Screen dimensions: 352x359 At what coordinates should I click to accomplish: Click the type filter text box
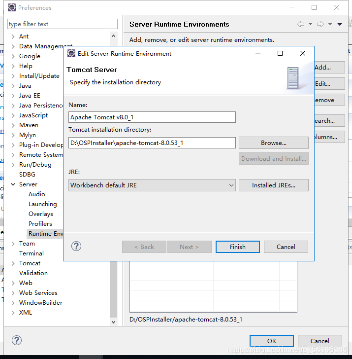click(x=63, y=24)
